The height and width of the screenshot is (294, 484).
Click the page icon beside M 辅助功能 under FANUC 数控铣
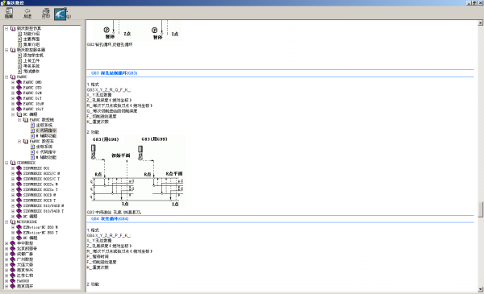click(x=32, y=135)
